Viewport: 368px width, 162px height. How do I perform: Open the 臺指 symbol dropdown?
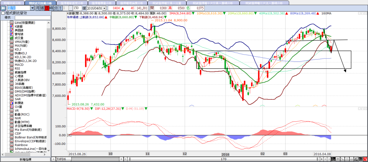pos(32,8)
